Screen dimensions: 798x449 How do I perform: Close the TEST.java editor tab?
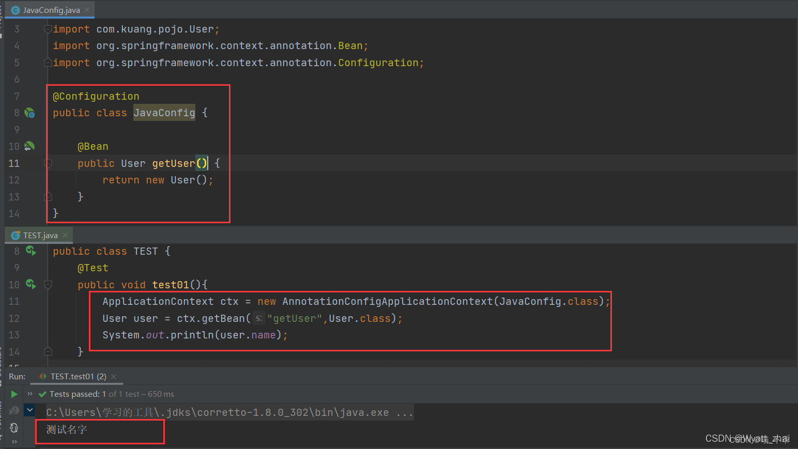click(65, 235)
